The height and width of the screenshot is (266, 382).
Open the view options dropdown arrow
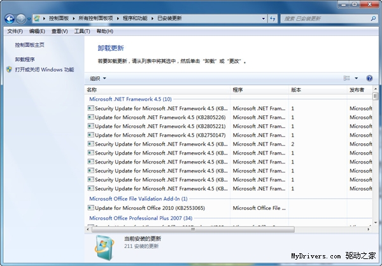[356, 78]
